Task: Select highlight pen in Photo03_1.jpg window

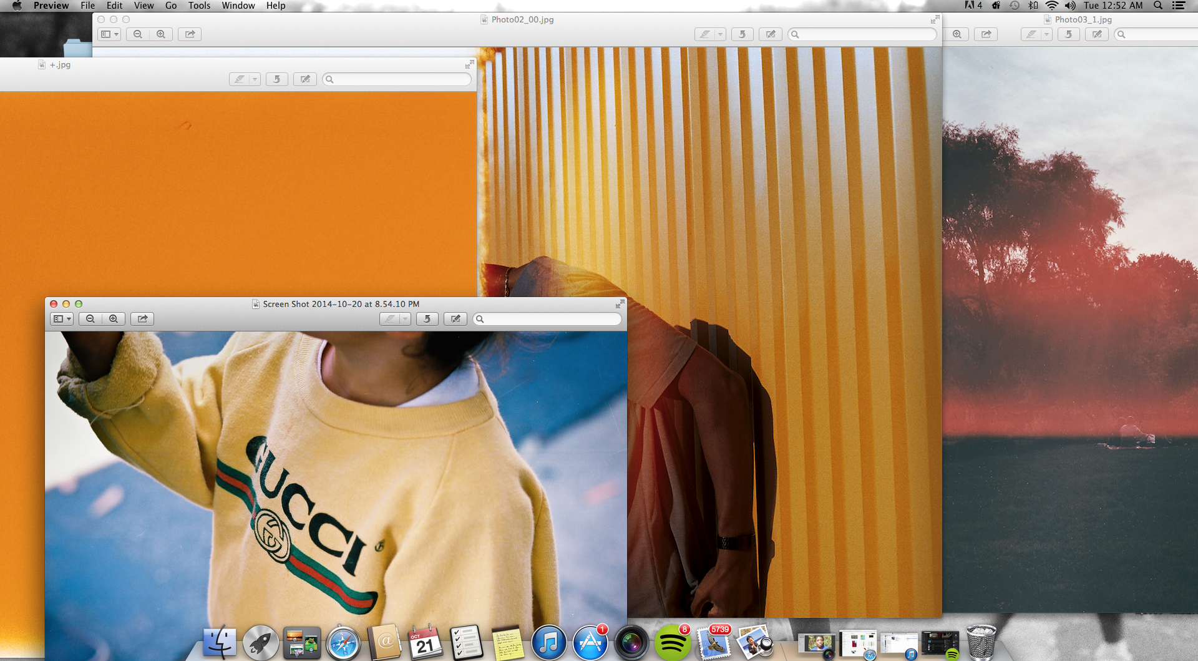Action: tap(1031, 34)
